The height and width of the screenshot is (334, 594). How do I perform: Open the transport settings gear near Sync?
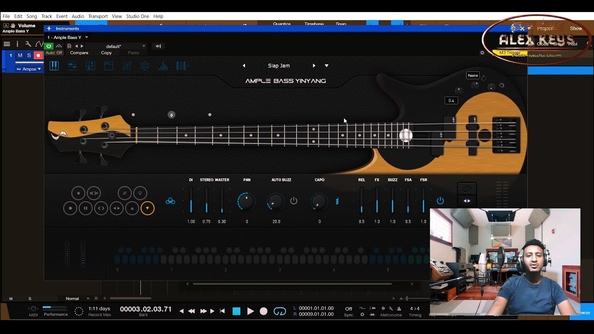coord(362,315)
